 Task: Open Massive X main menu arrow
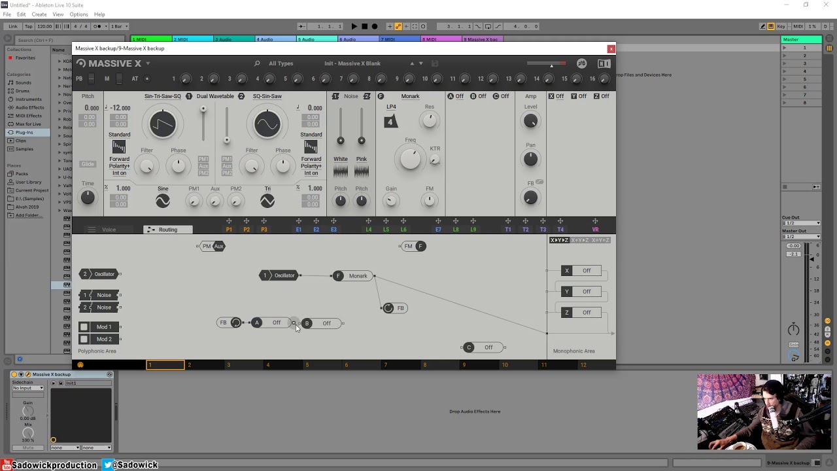coord(148,63)
